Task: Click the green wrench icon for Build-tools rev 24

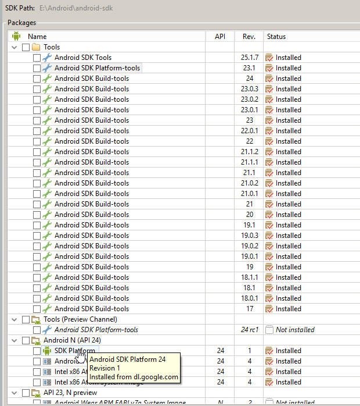Action: click(x=47, y=79)
